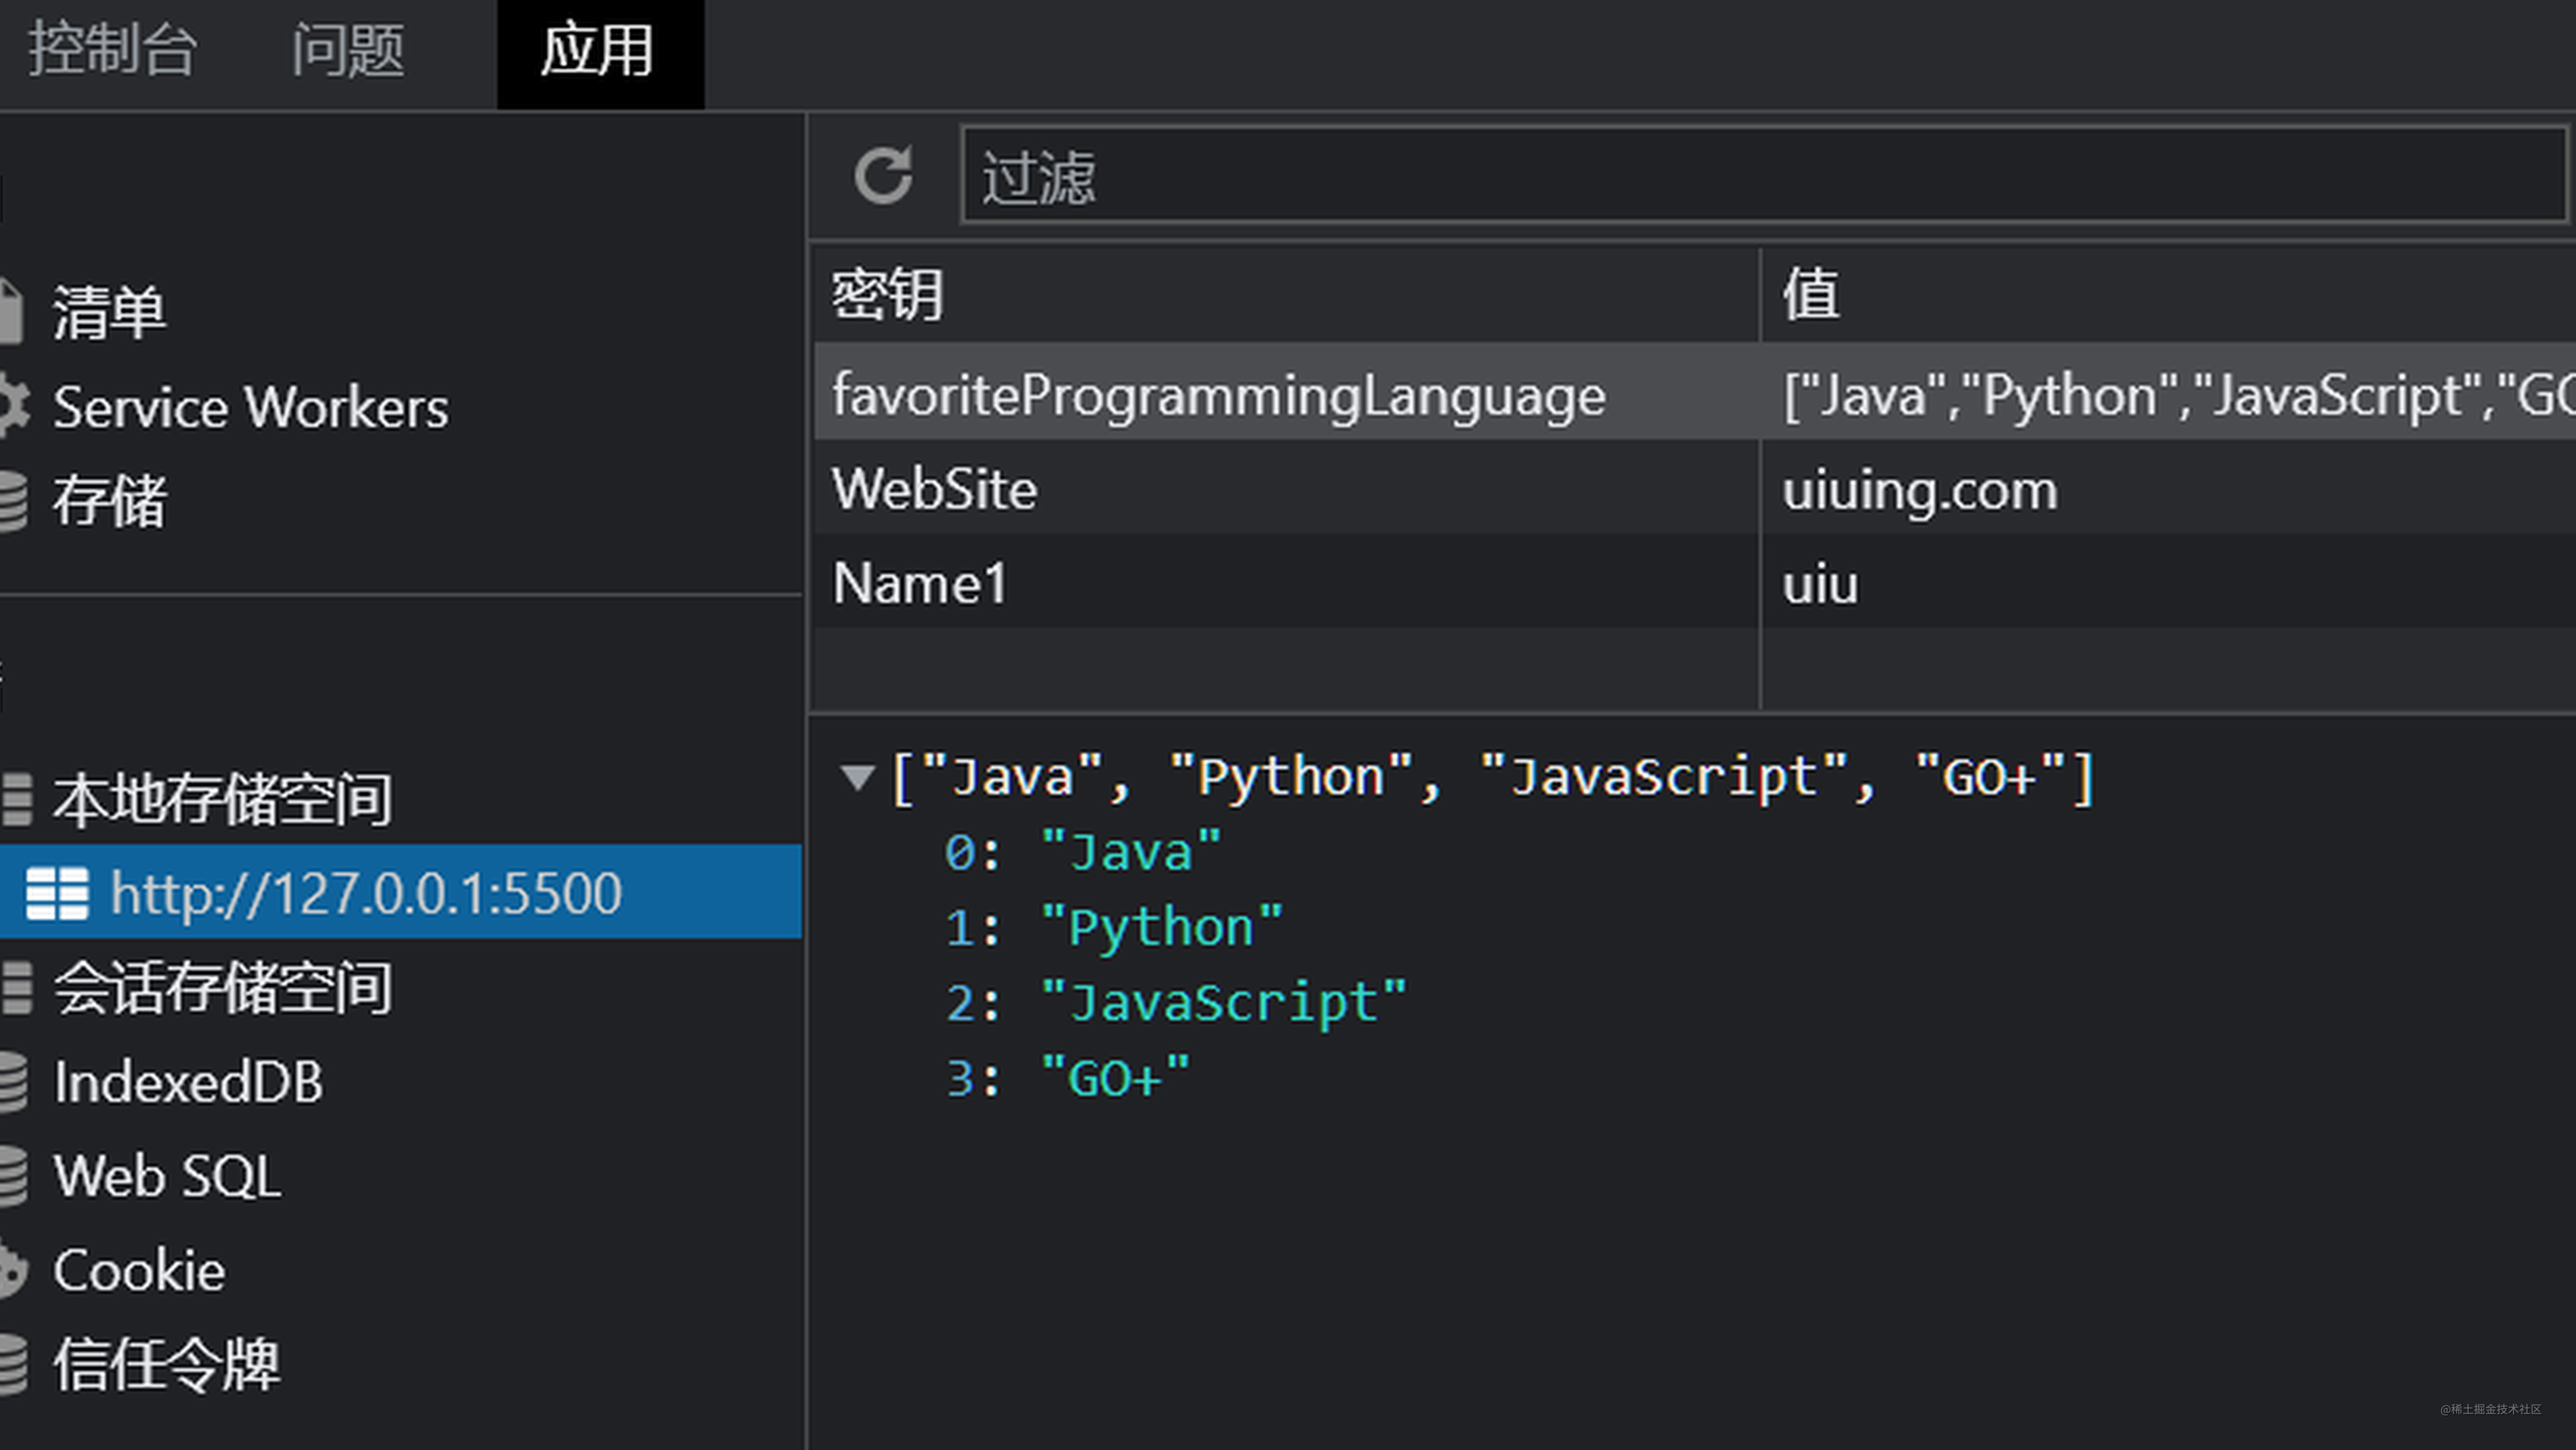Select the favoriteProgrammingLanguage key row
2576x1450 pixels.
(1218, 394)
